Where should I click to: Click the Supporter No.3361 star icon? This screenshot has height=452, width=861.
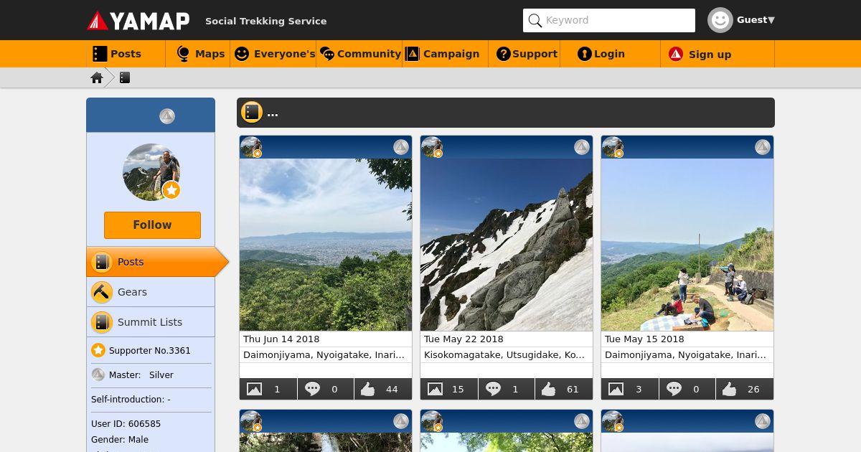pos(98,350)
